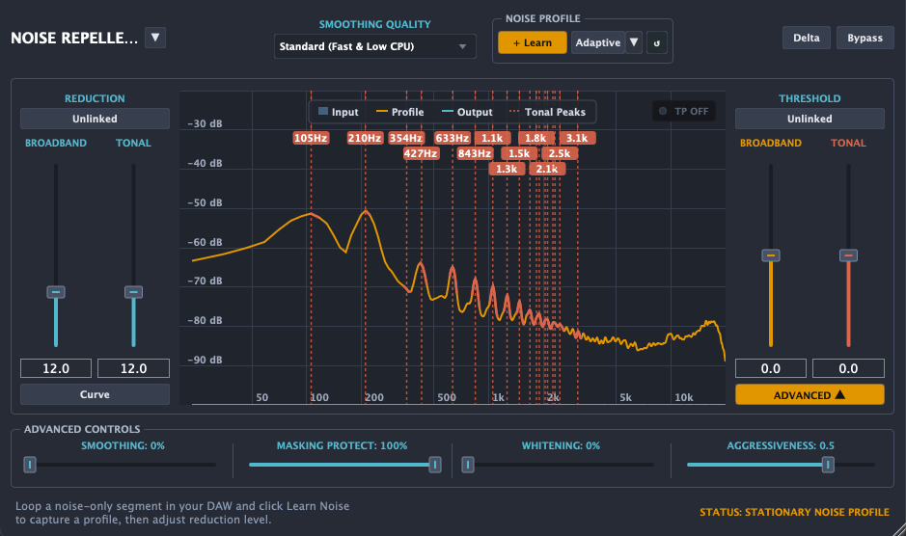Click the NOISE REPELLE... plugin title
The height and width of the screenshot is (536, 906).
click(74, 39)
